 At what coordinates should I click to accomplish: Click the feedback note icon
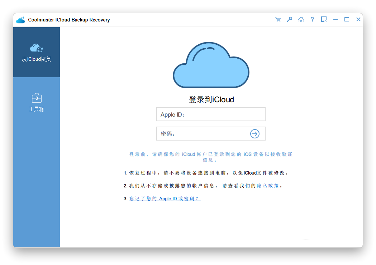click(x=324, y=19)
